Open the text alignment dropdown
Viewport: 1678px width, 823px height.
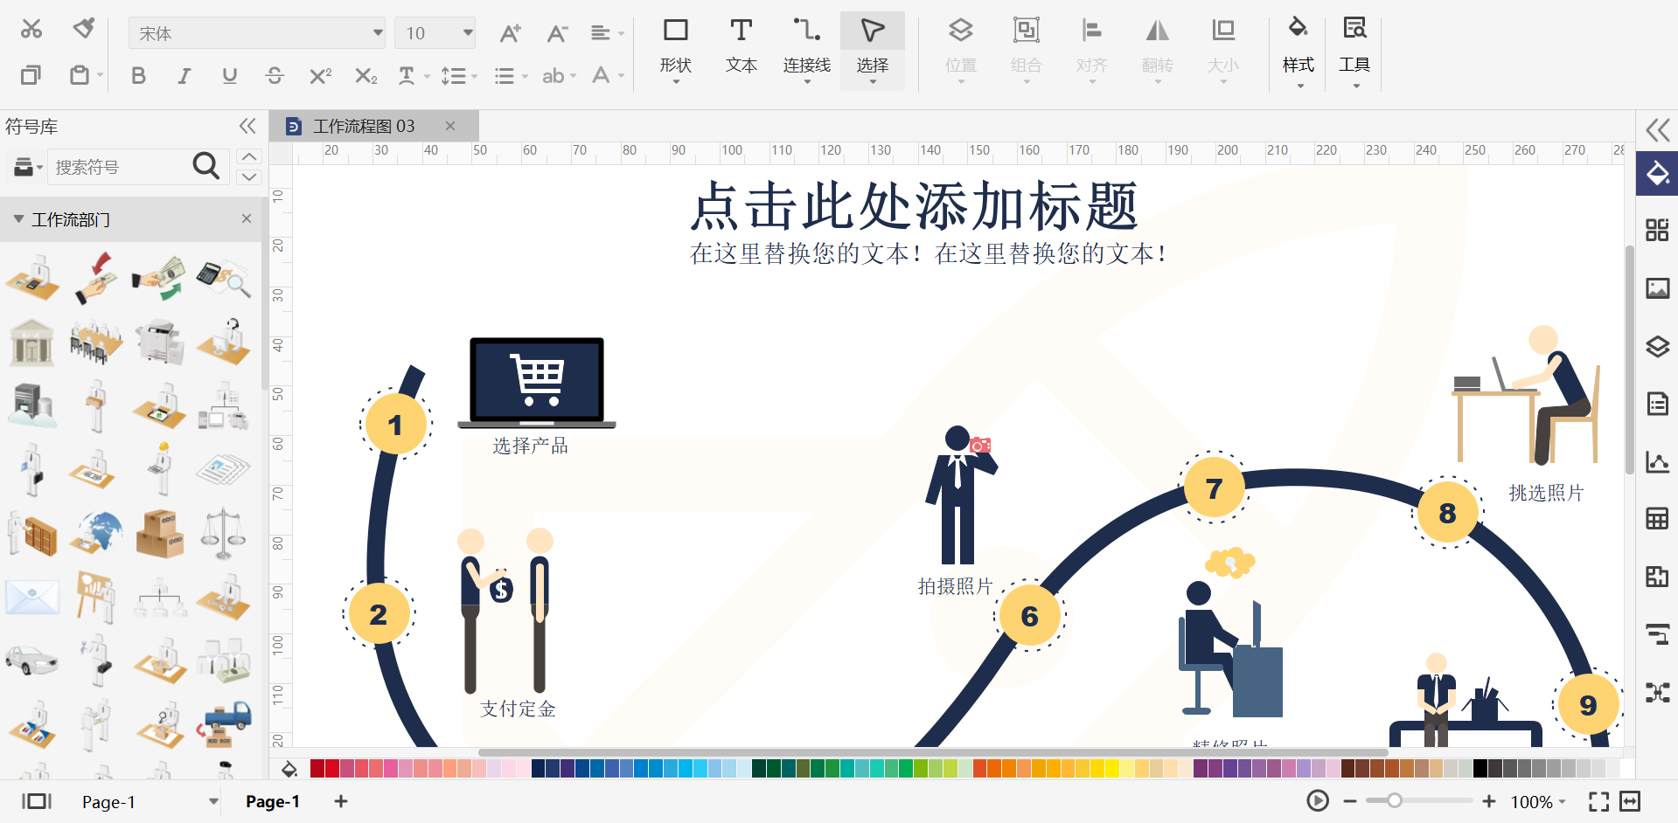coord(607,33)
